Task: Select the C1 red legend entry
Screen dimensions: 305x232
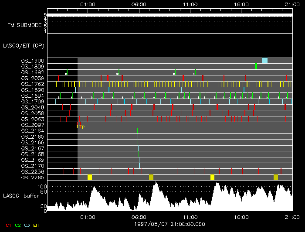Action: tap(8, 225)
